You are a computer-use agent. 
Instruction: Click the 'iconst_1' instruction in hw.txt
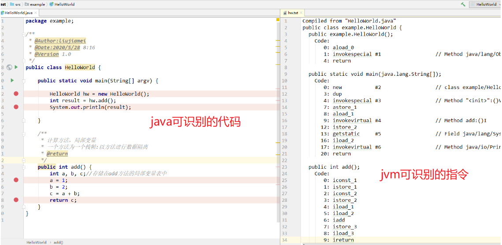(345, 180)
